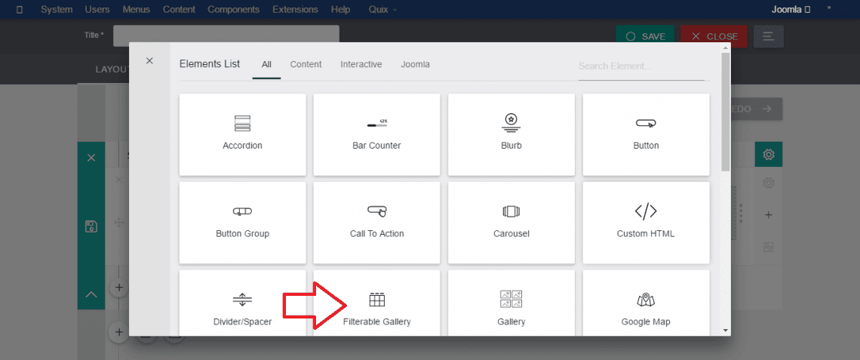Choose the Divider/Spacer element
This screenshot has width=860, height=360.
pos(242,303)
